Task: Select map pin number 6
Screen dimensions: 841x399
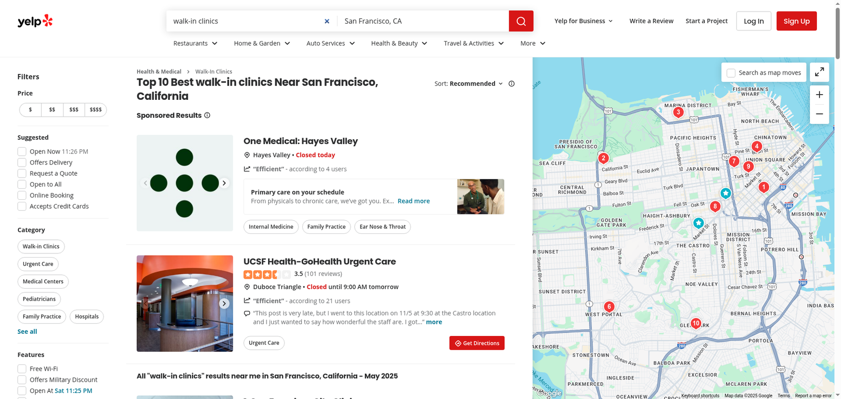Action: pyautogui.click(x=609, y=306)
